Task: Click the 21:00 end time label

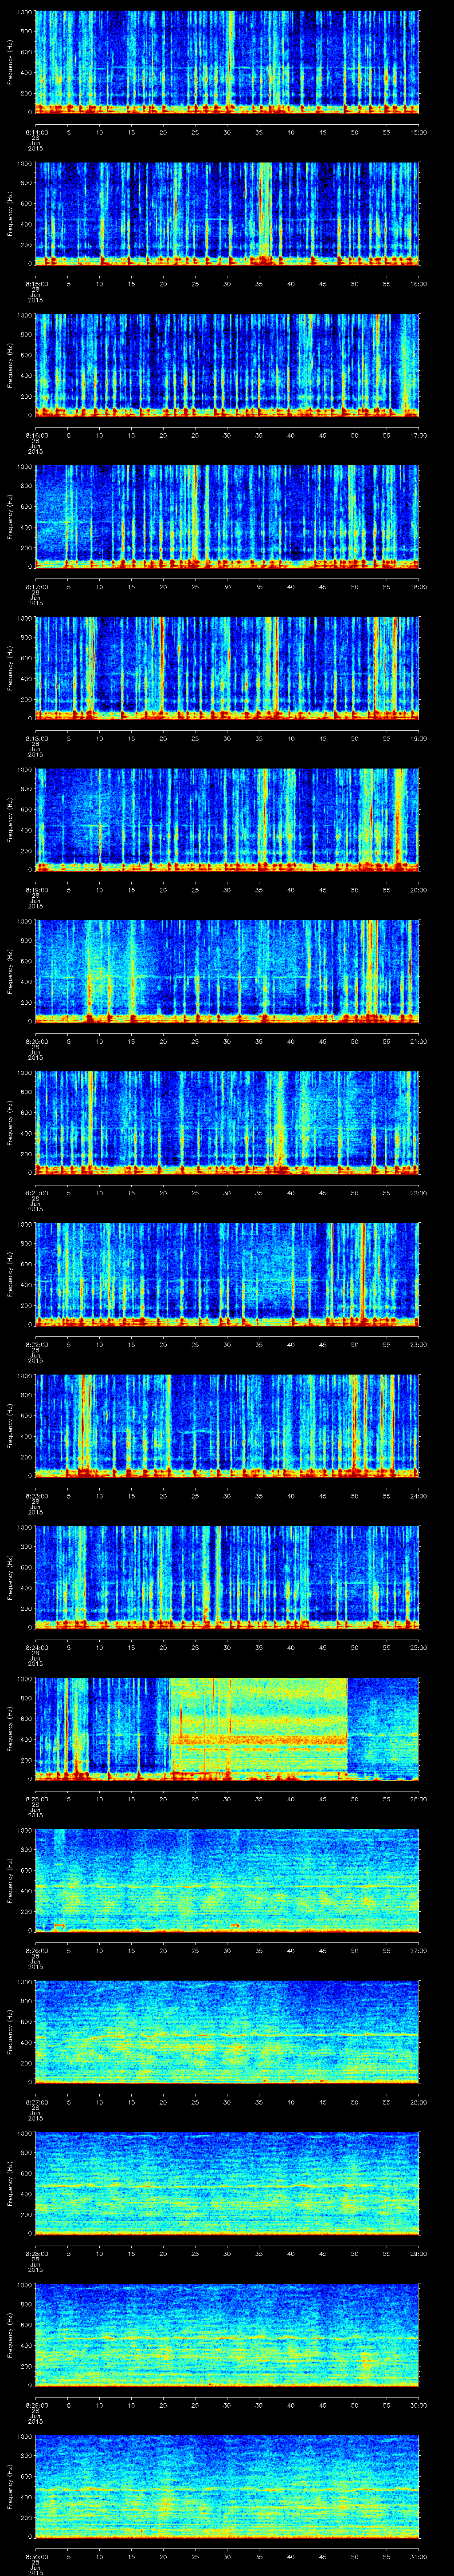Action: pyautogui.click(x=419, y=1041)
